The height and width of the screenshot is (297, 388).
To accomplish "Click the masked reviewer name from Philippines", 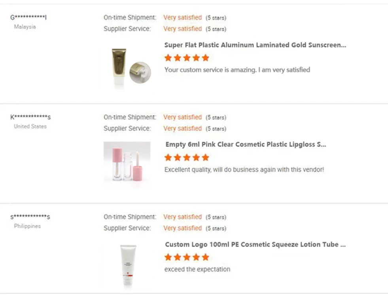I will [30, 217].
